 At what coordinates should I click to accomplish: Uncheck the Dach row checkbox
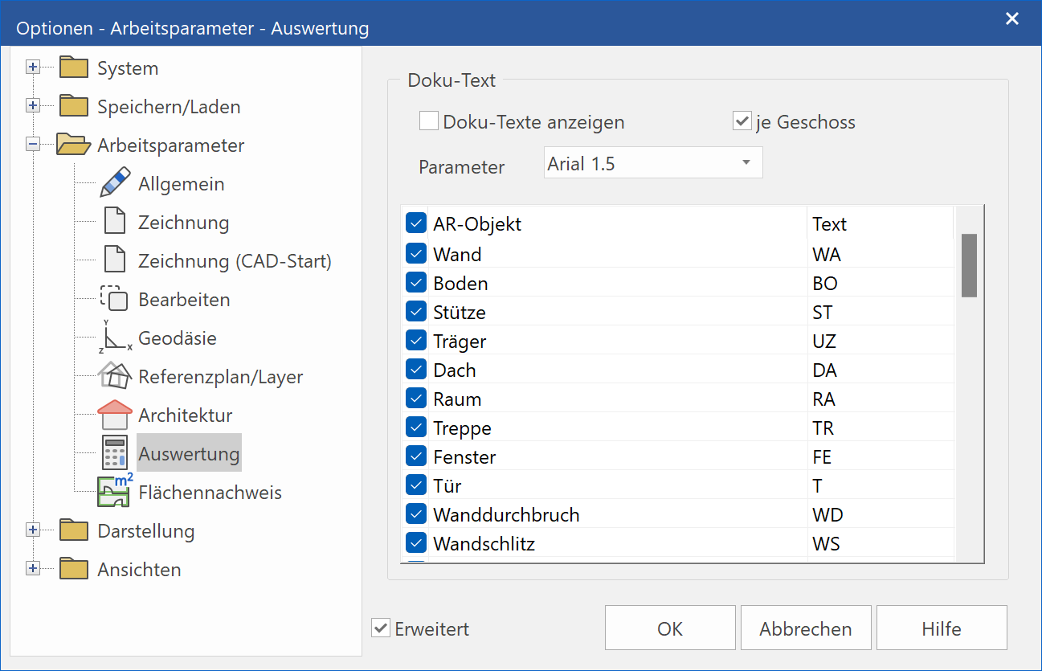click(x=416, y=370)
